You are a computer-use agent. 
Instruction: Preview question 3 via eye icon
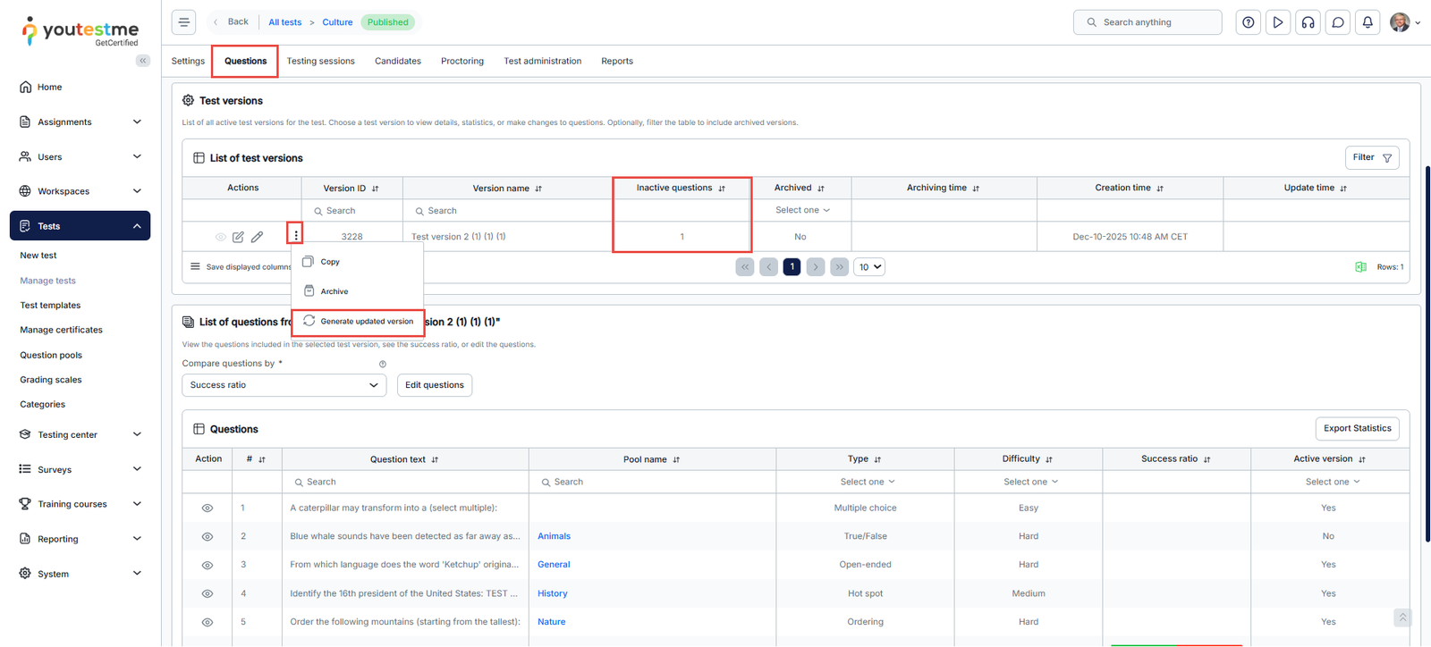click(207, 566)
